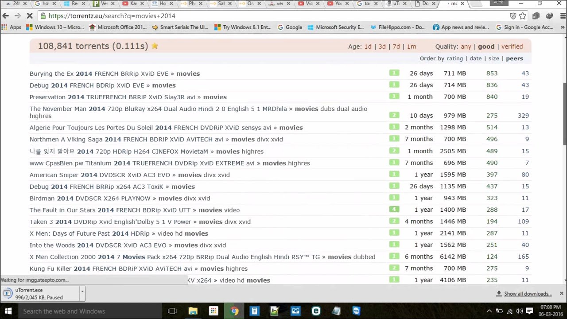Open X Men: Days of Future Past torrent
This screenshot has height=319, width=567.
89,233
